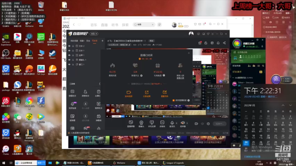Open the 弹幕助手 tool
Screen dimensions: 296x166
[72, 93]
